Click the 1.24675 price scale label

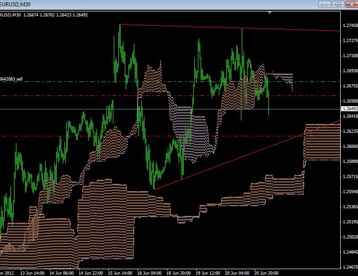click(x=350, y=267)
